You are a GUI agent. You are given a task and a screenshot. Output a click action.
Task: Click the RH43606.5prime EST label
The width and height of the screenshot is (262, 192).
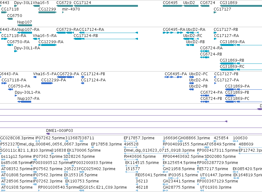[x=140, y=157]
